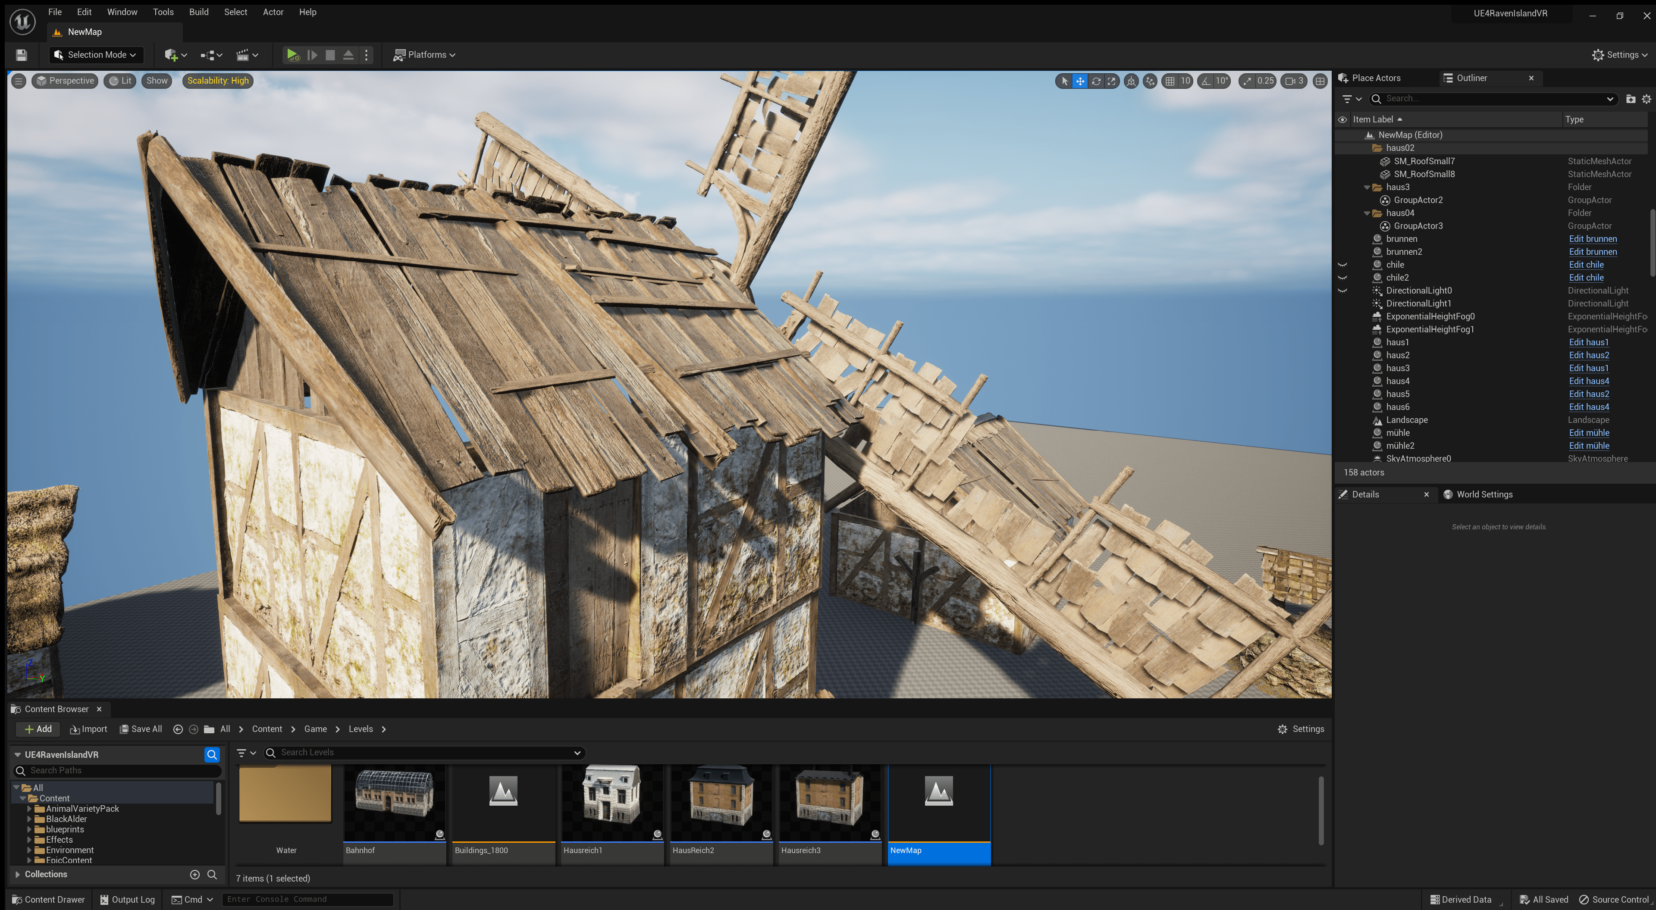The height and width of the screenshot is (910, 1656).
Task: Save the current level with the disk icon
Action: (21, 55)
